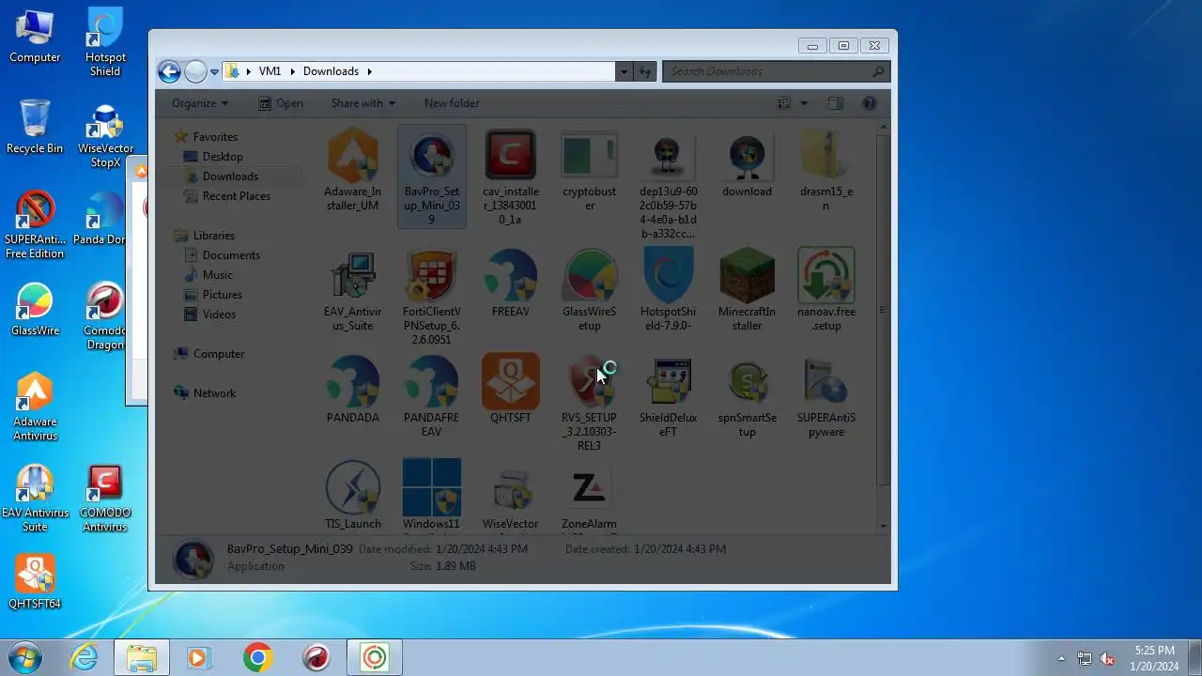Select the spnSmartSetup file
This screenshot has width=1202, height=676.
pos(747,398)
